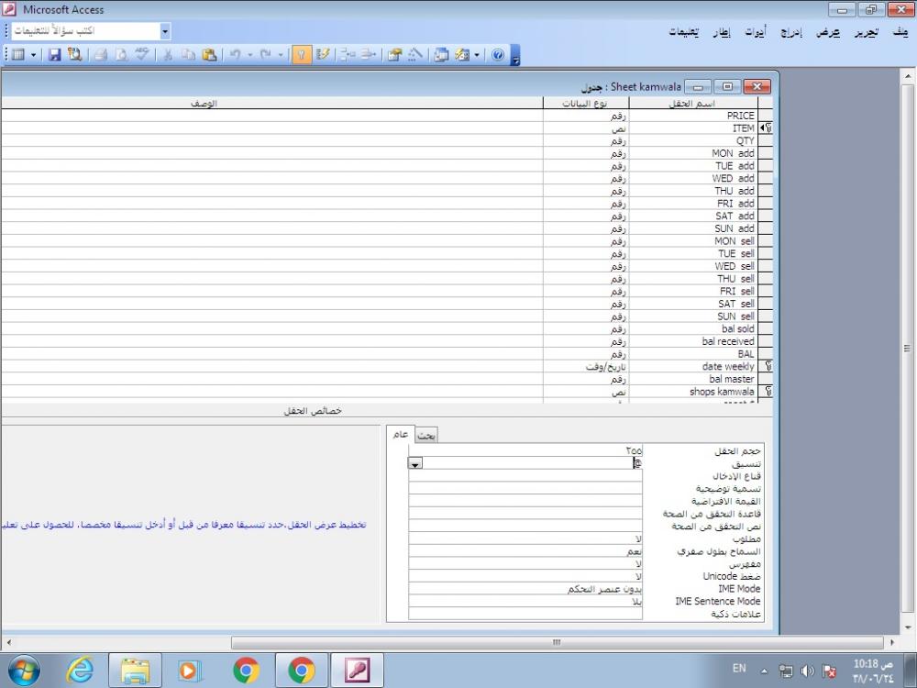The height and width of the screenshot is (688, 917).
Task: Click the row selector for ITEM
Action: tap(766, 128)
